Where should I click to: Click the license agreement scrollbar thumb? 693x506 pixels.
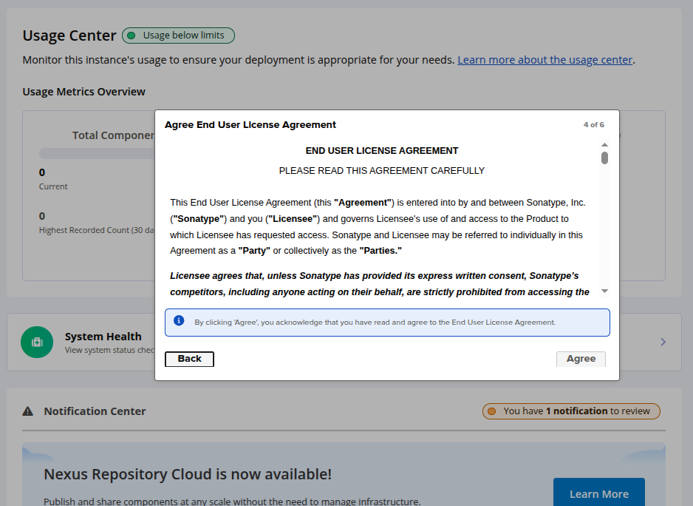coord(604,158)
